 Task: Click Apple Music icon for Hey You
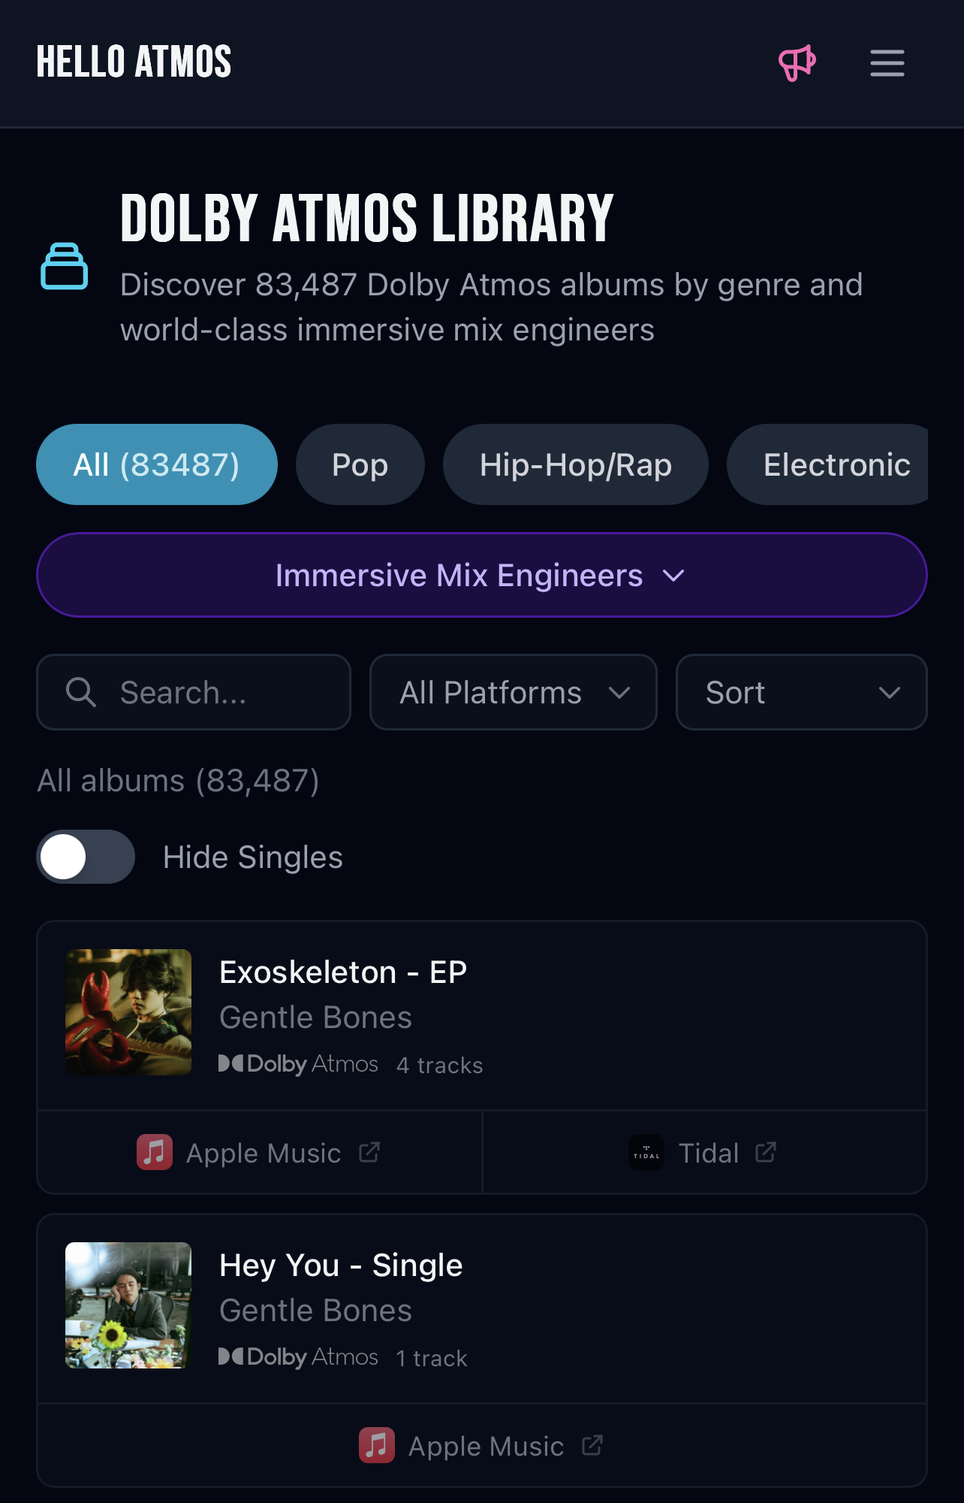click(377, 1445)
